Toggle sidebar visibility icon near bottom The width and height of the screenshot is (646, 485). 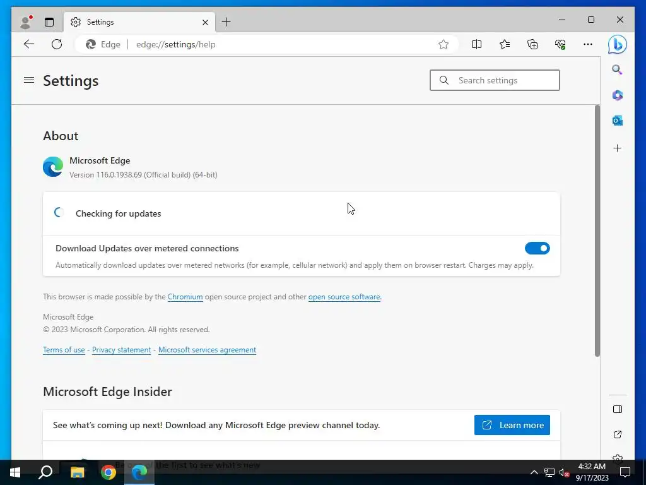coord(617,409)
